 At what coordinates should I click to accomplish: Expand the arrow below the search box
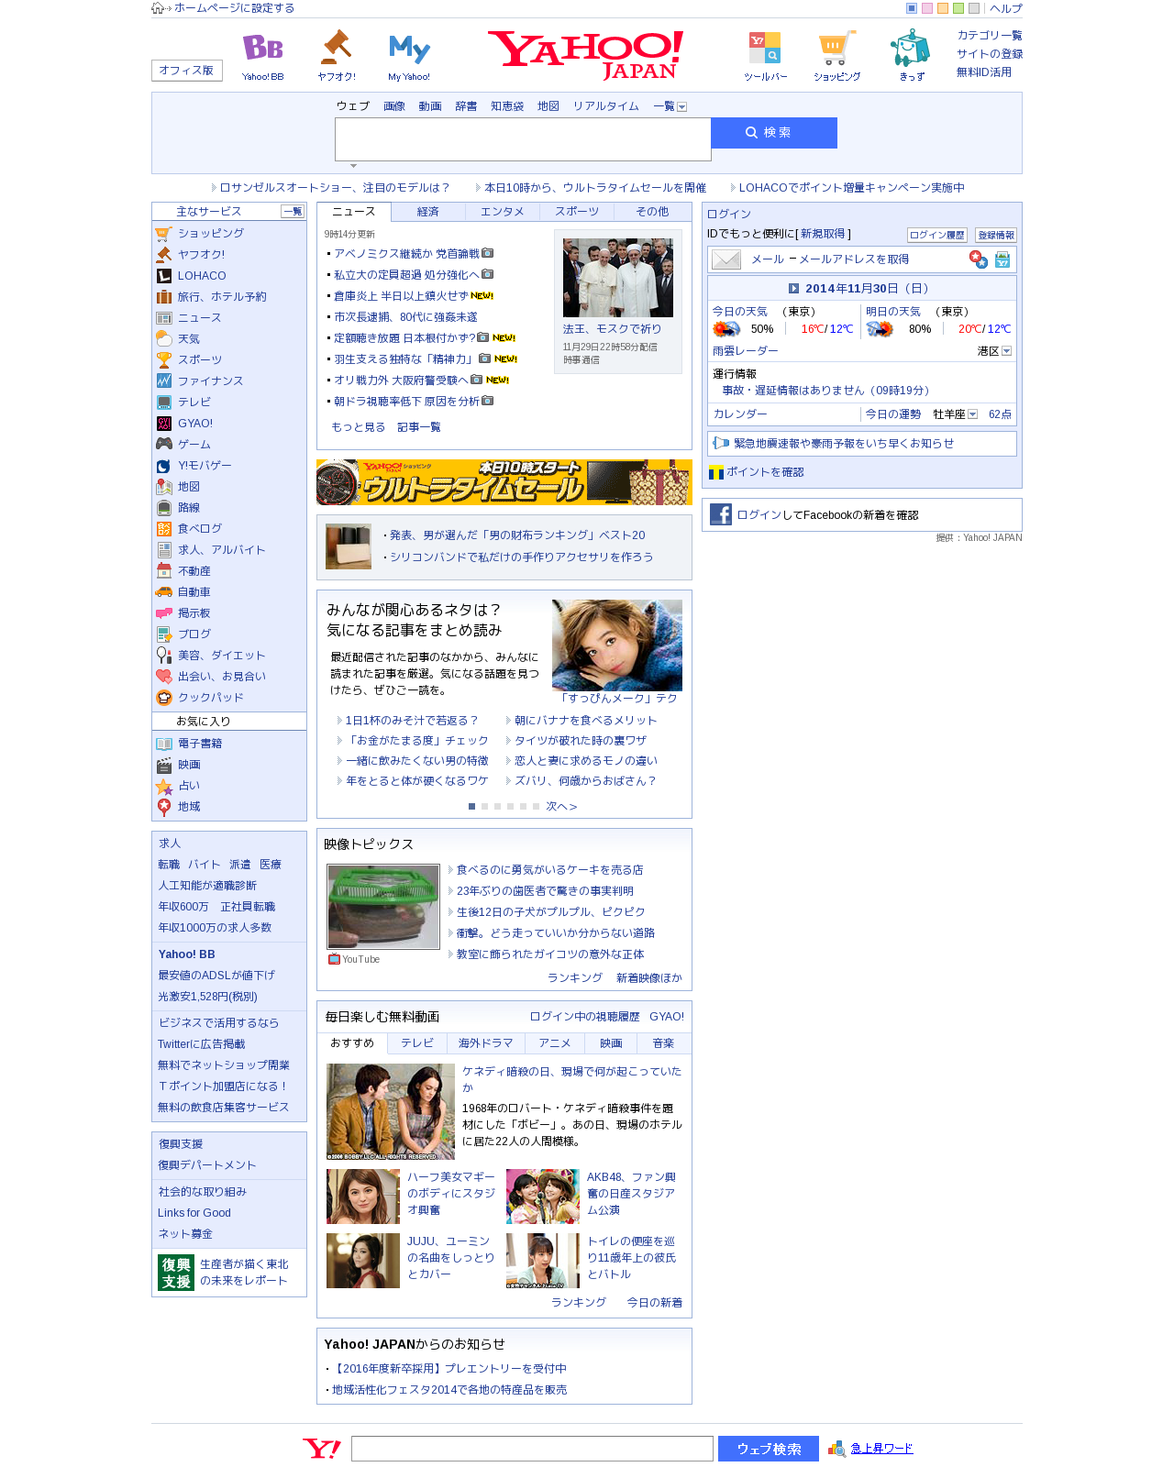click(x=353, y=166)
